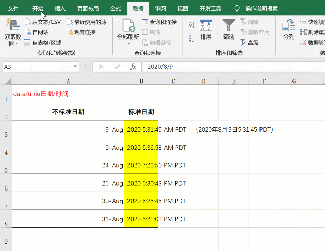
Task: Select the header cell labeled 标准日期
Action: click(x=141, y=112)
